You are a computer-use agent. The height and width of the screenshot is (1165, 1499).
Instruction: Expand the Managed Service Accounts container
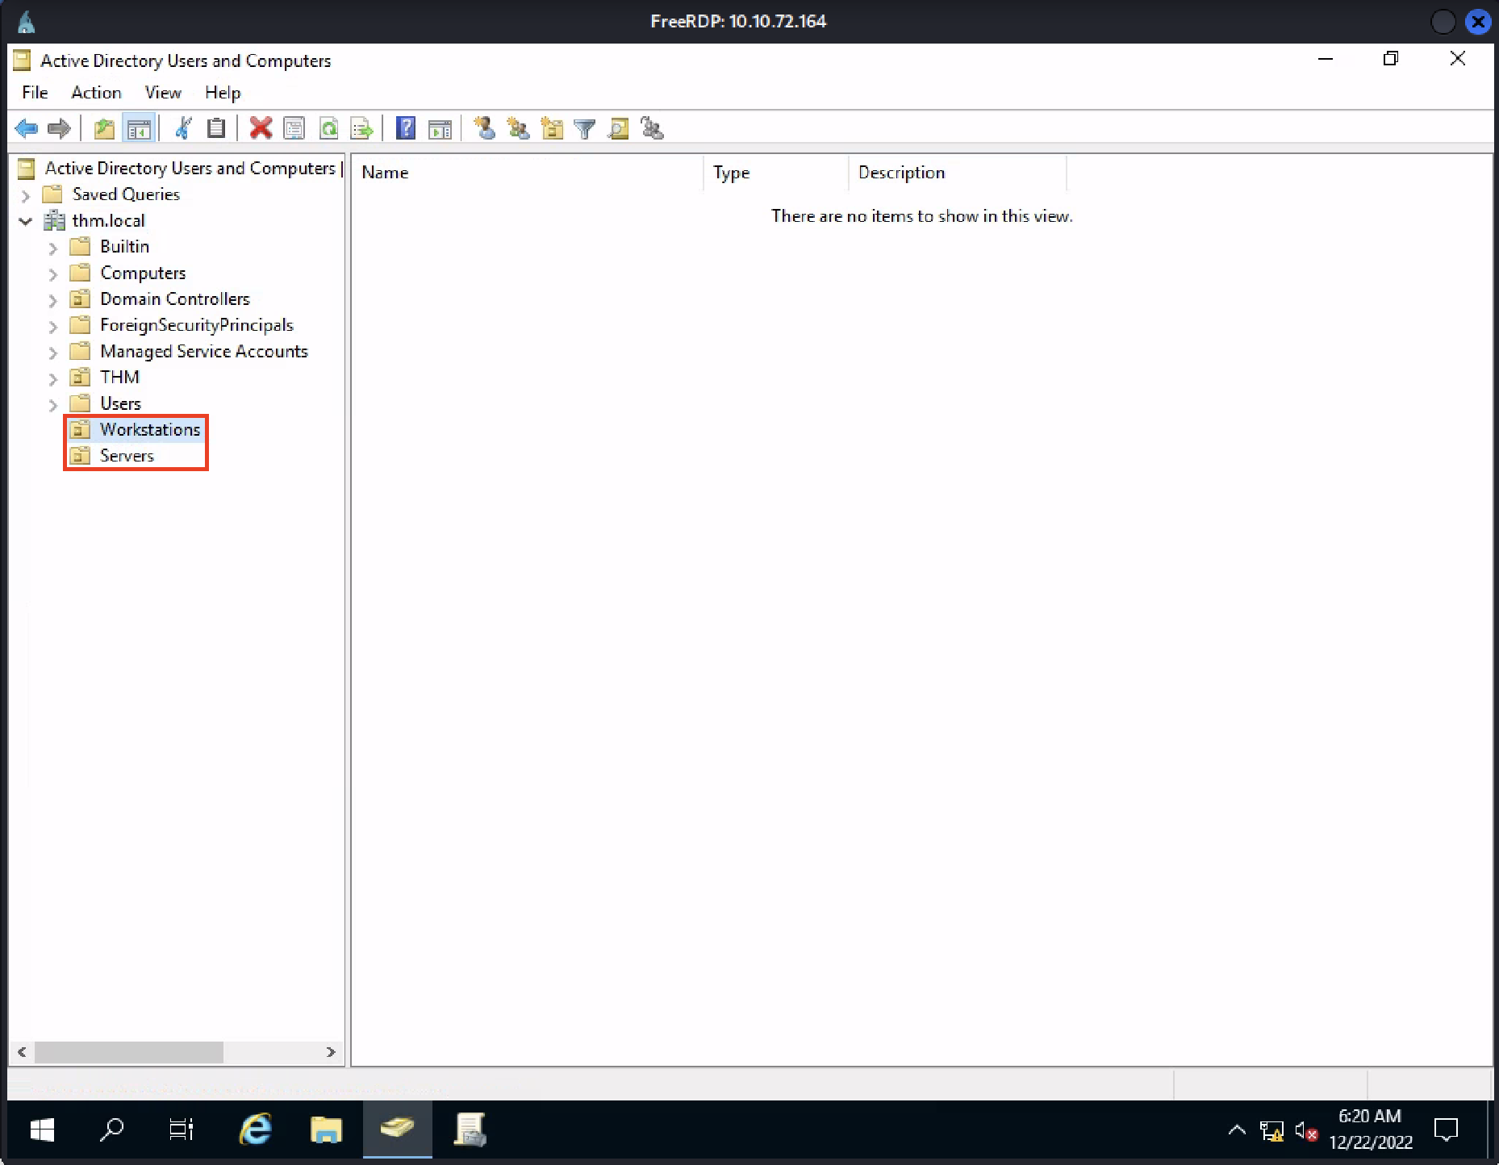(x=53, y=353)
